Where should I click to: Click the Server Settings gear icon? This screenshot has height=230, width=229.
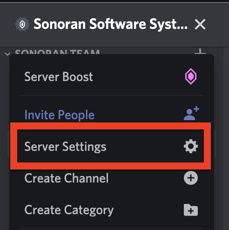tap(191, 146)
